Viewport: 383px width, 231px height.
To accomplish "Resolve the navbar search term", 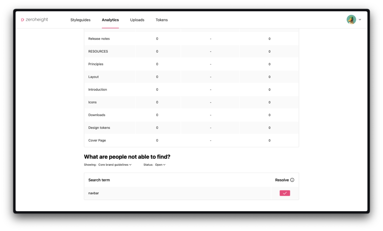I will [285, 193].
